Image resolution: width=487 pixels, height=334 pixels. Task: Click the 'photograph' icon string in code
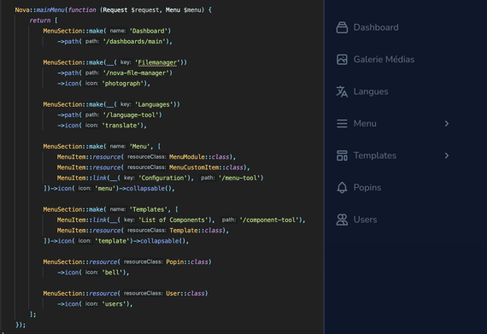(123, 84)
